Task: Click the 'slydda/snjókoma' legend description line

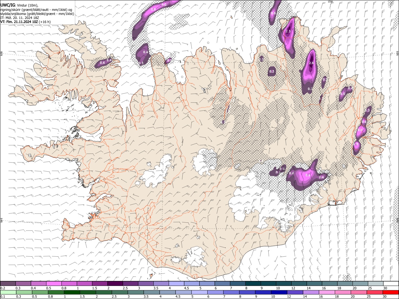Action: (x=37, y=14)
